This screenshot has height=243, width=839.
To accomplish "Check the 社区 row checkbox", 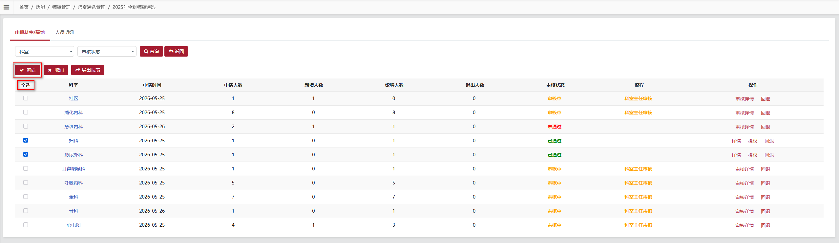I will point(26,98).
